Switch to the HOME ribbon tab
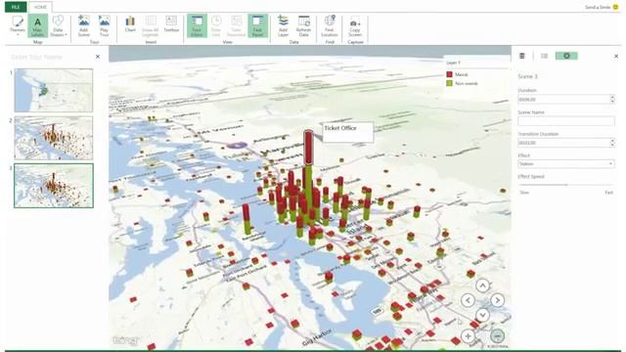The height and width of the screenshot is (352, 626). pyautogui.click(x=40, y=7)
